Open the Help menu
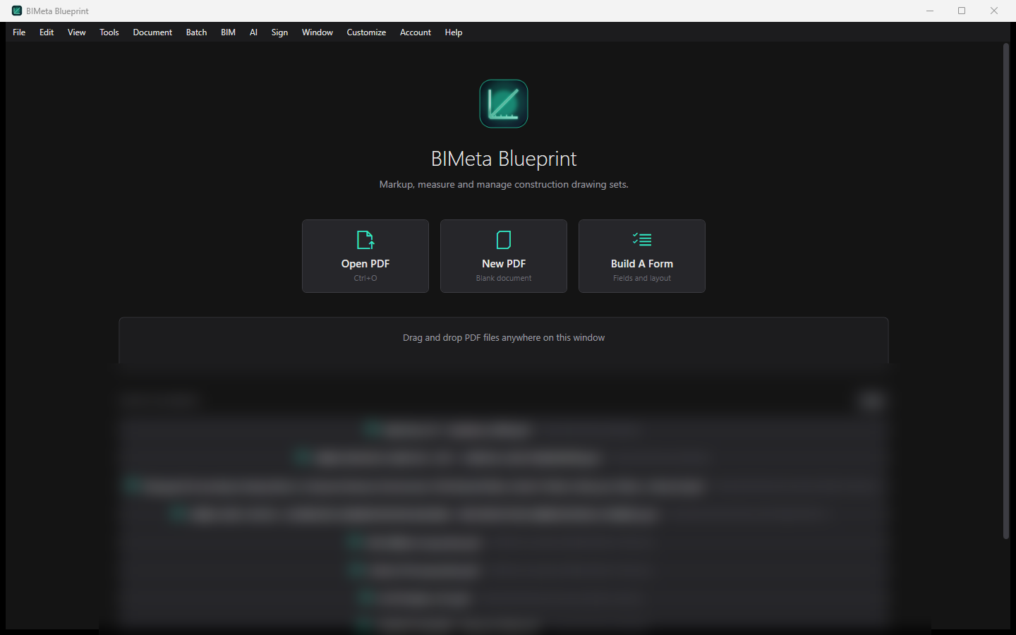This screenshot has height=635, width=1016. 454,32
